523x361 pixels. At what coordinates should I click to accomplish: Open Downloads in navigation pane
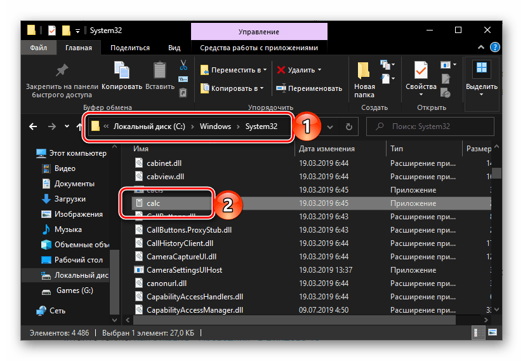(x=70, y=199)
